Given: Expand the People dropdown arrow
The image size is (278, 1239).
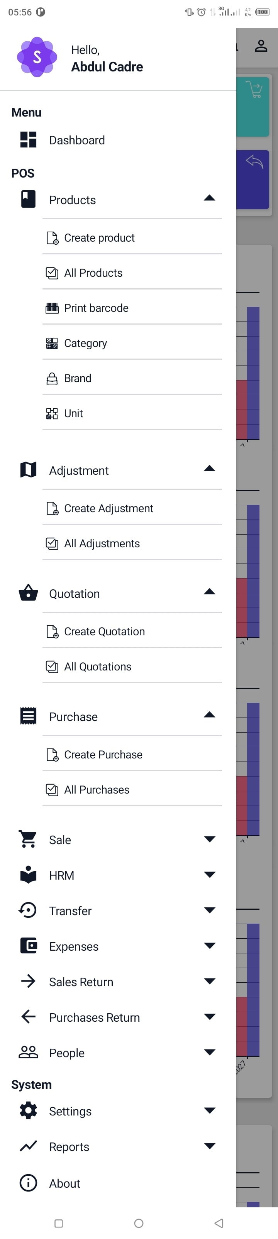Looking at the screenshot, I should coord(209,1053).
